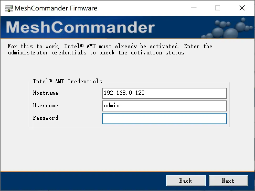Proceed with the Next button
Viewport: 255px width, 191px height.
click(x=228, y=181)
